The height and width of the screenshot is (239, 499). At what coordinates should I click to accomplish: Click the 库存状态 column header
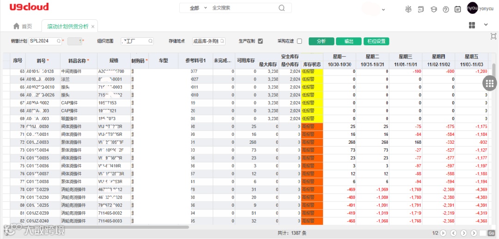(x=312, y=64)
